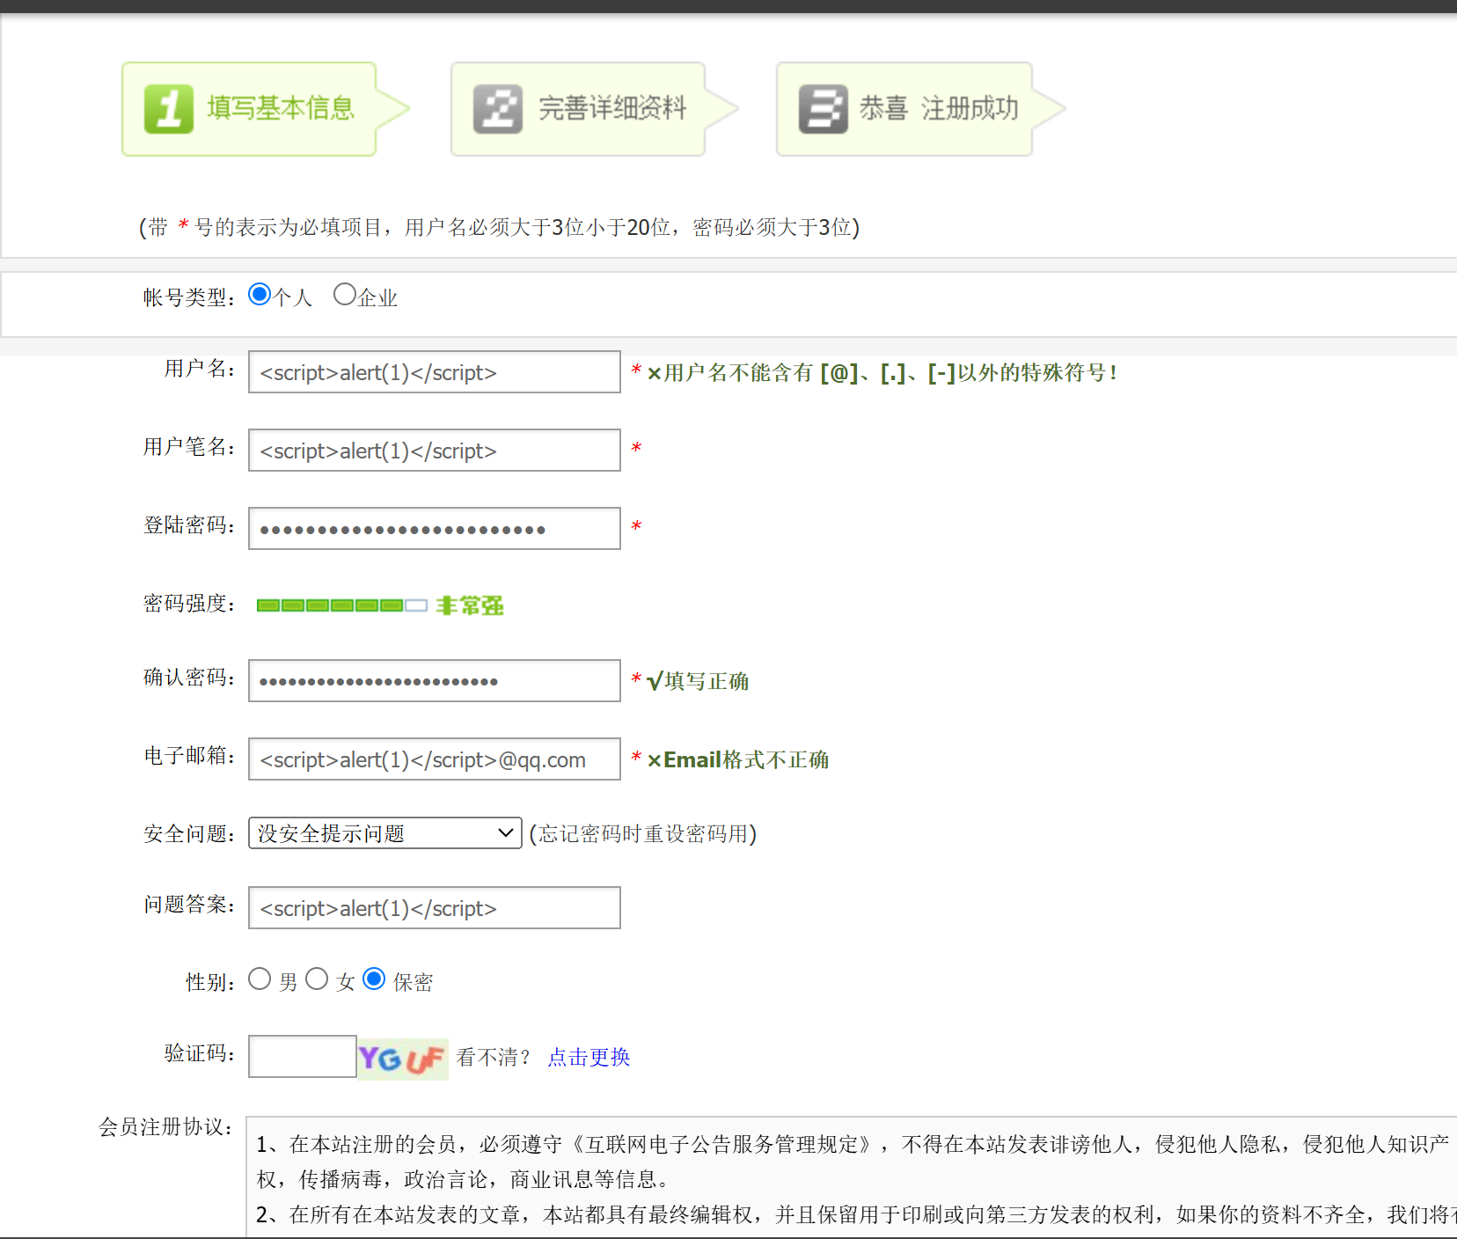Click the YGUF captcha image
Image resolution: width=1457 pixels, height=1239 pixels.
[403, 1059]
